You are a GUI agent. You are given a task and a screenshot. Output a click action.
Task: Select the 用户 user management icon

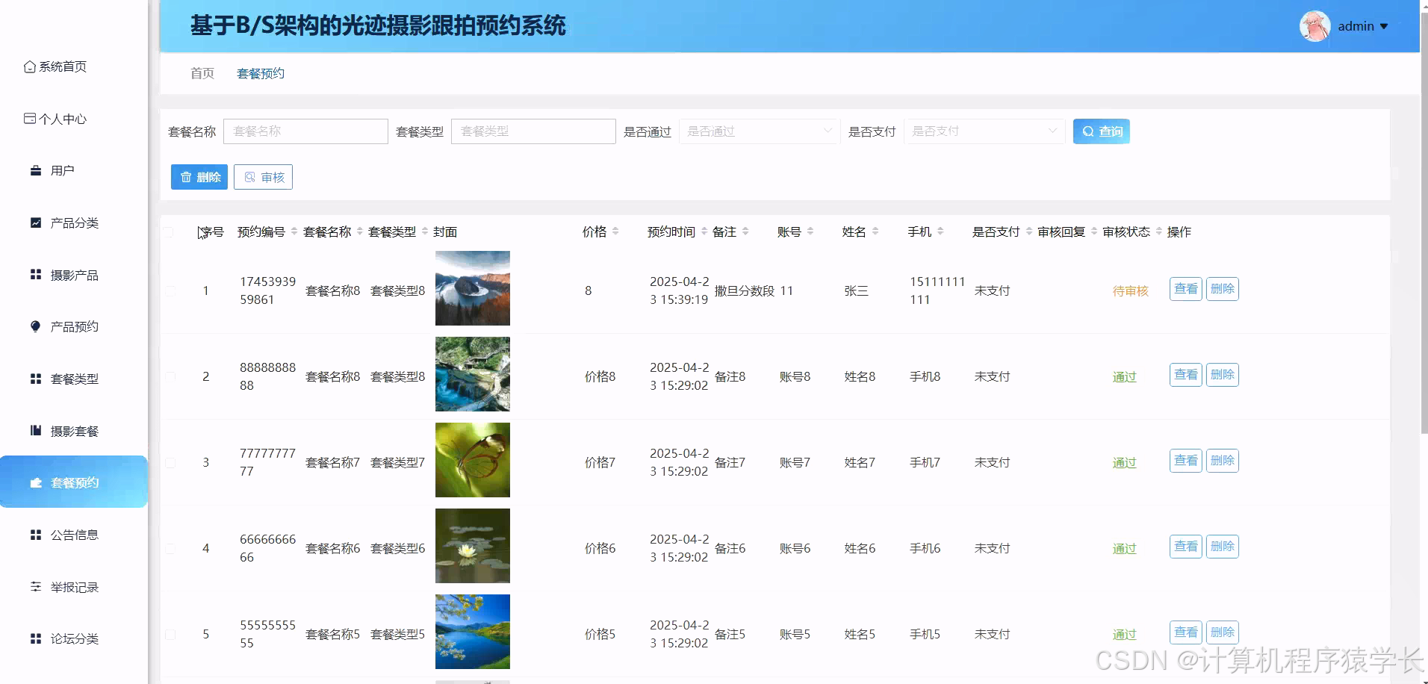[35, 170]
